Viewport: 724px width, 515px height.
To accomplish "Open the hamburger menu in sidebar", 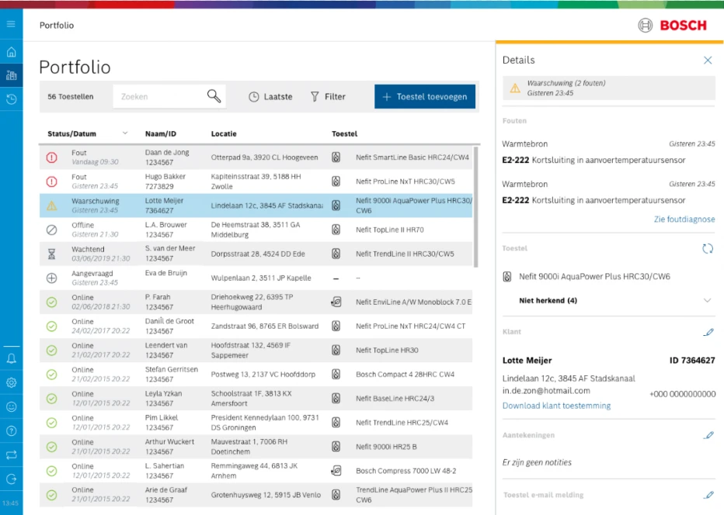I will (11, 24).
